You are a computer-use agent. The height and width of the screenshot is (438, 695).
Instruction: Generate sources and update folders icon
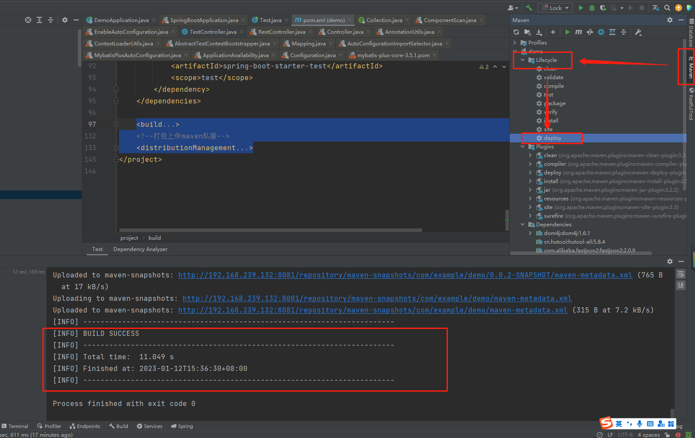pos(528,32)
